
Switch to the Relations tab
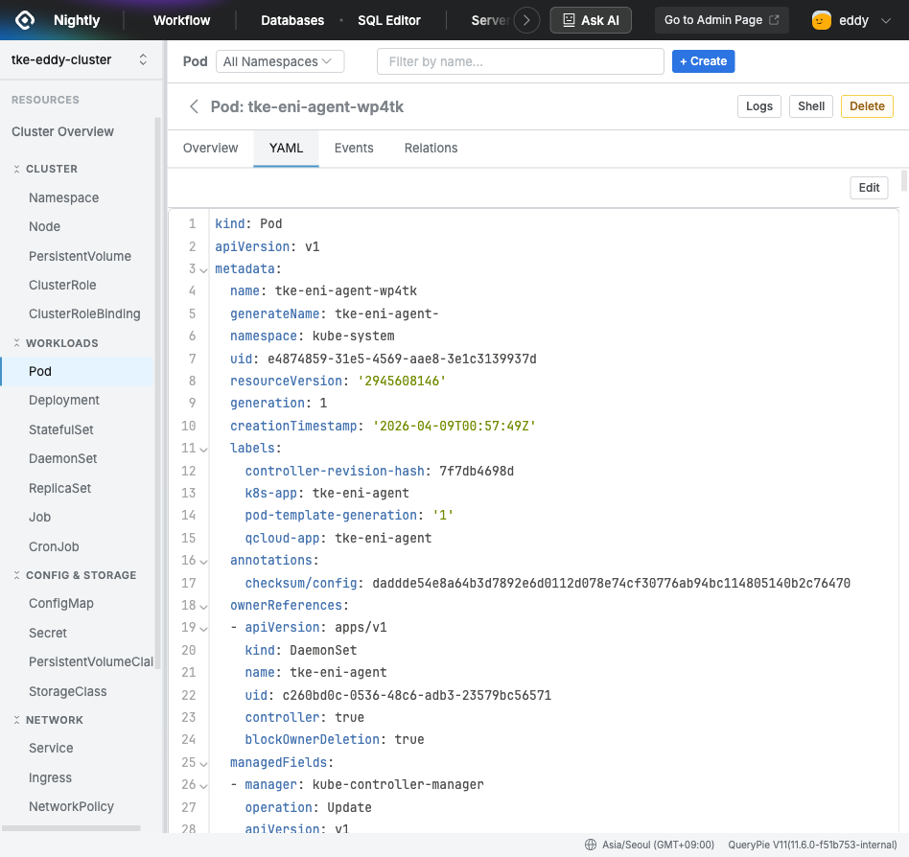[431, 149]
